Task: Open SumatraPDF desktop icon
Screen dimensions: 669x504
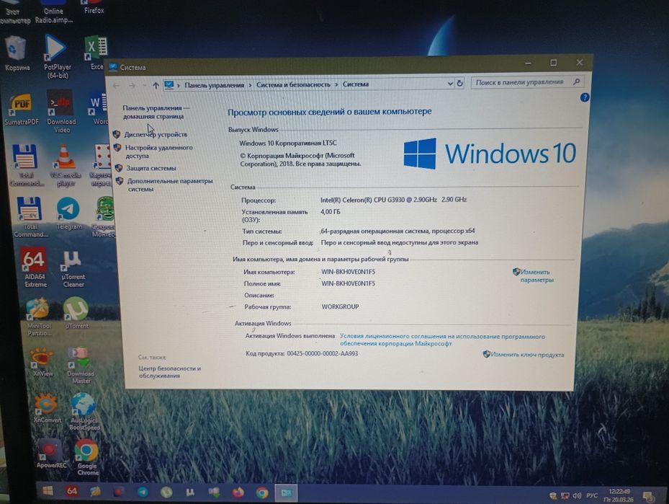Action: [21, 110]
